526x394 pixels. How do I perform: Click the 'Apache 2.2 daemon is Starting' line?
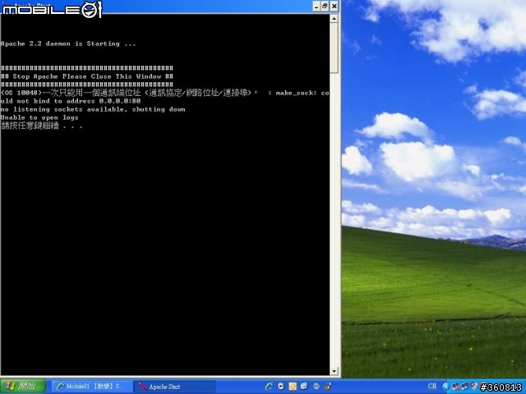(x=68, y=44)
